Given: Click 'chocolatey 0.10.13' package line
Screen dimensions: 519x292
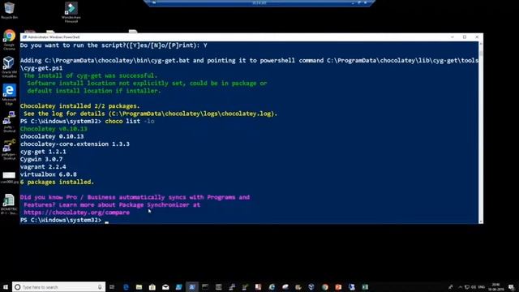Looking at the screenshot, I should (52, 136).
